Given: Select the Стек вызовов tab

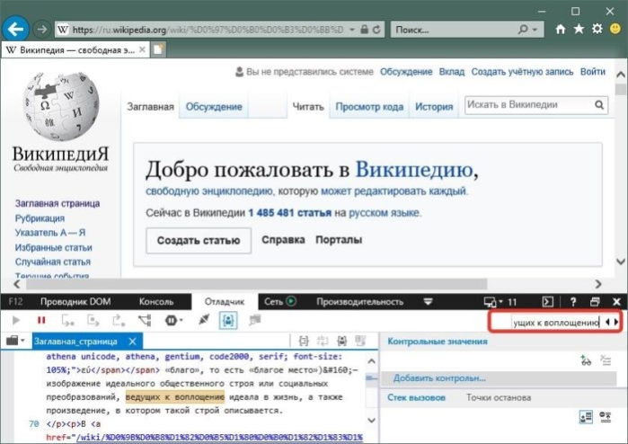Looking at the screenshot, I should (x=416, y=397).
